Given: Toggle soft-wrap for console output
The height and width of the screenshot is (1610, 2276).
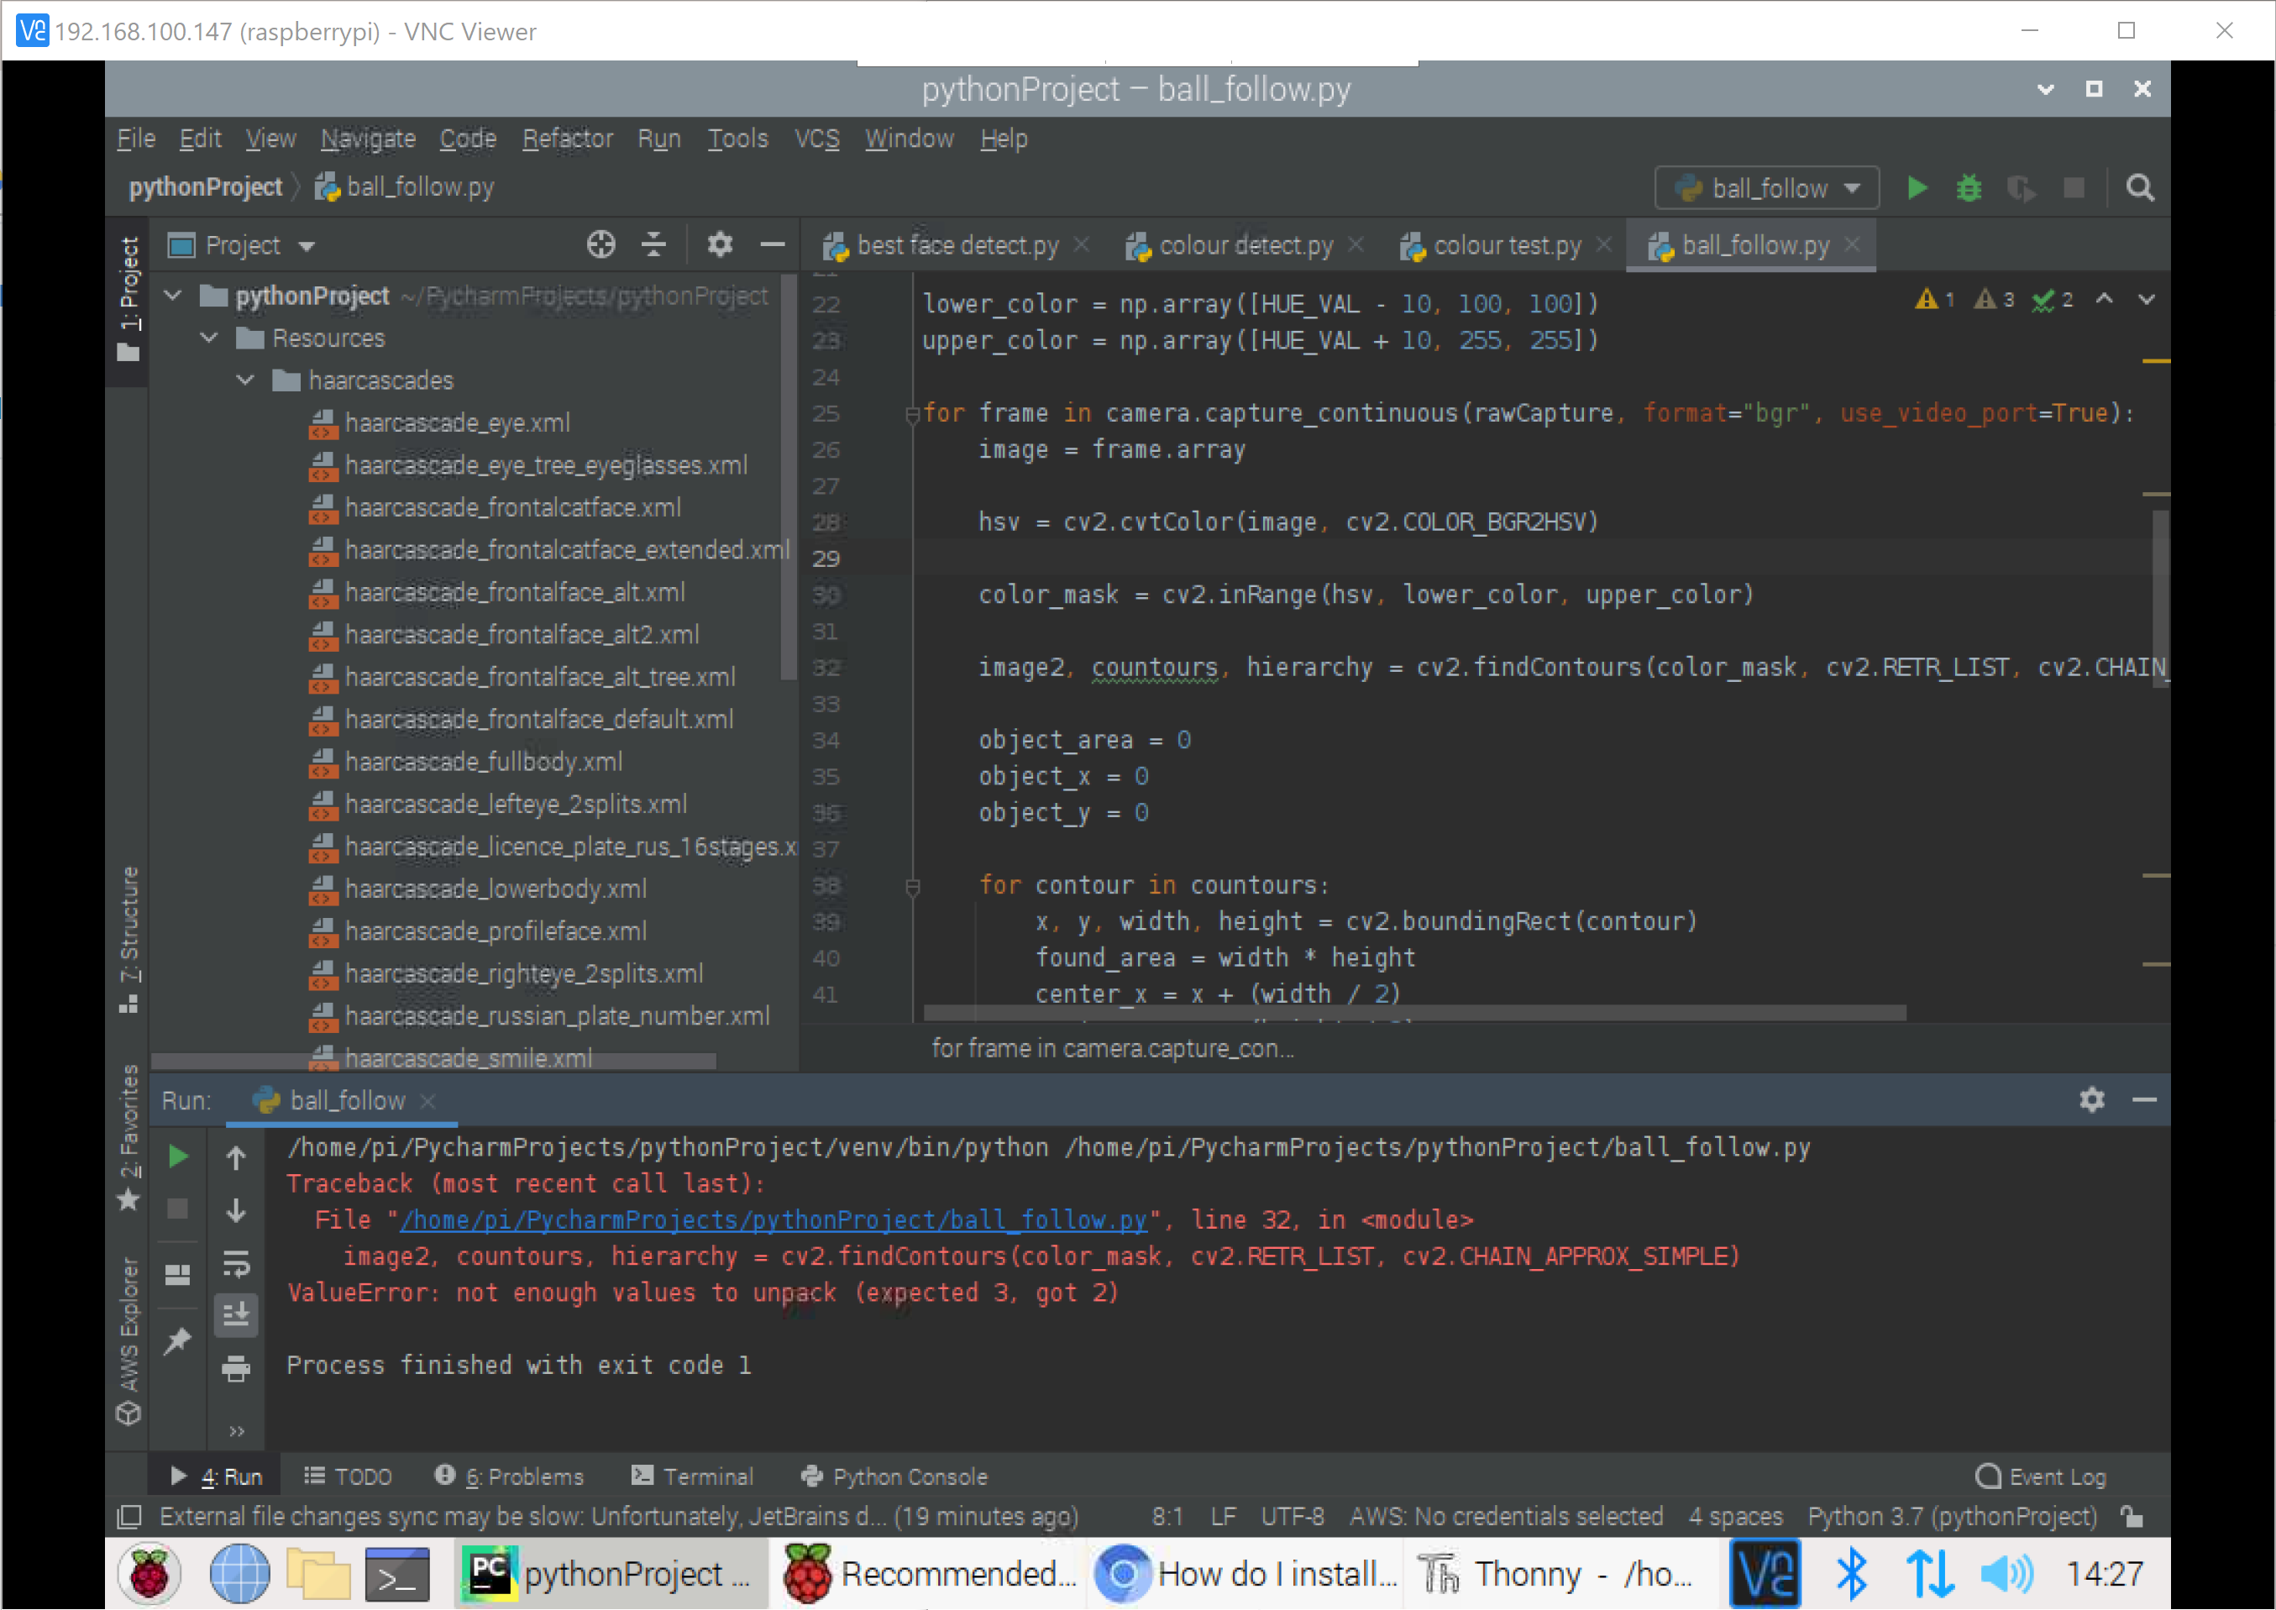Looking at the screenshot, I should pos(236,1263).
